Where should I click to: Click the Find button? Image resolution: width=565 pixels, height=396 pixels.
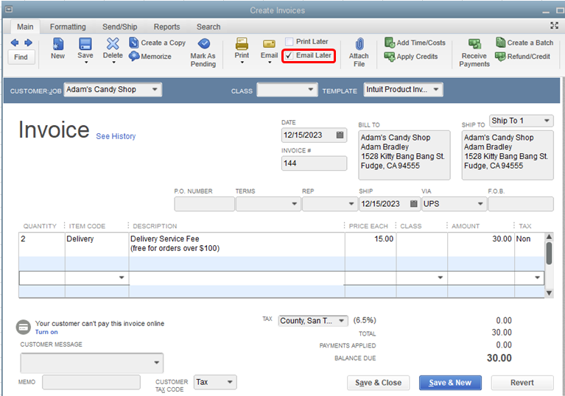click(x=21, y=57)
